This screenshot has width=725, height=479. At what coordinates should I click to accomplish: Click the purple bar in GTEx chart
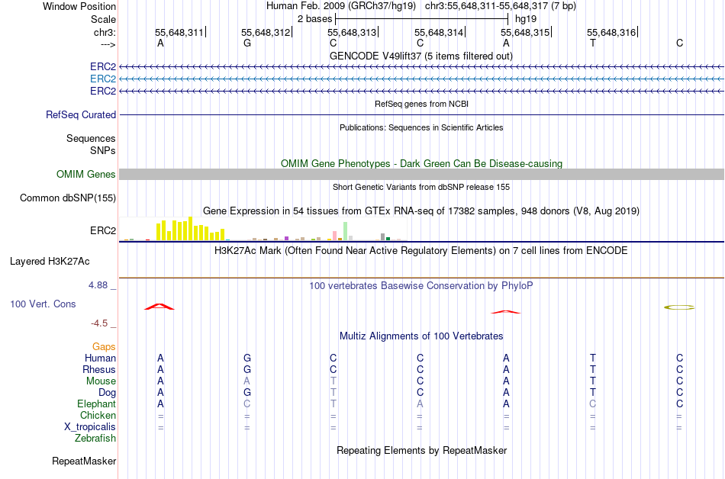click(x=287, y=238)
